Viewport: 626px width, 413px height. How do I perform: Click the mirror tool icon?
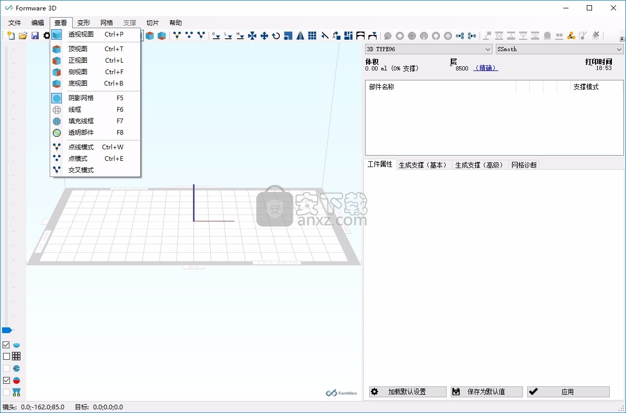[300, 36]
